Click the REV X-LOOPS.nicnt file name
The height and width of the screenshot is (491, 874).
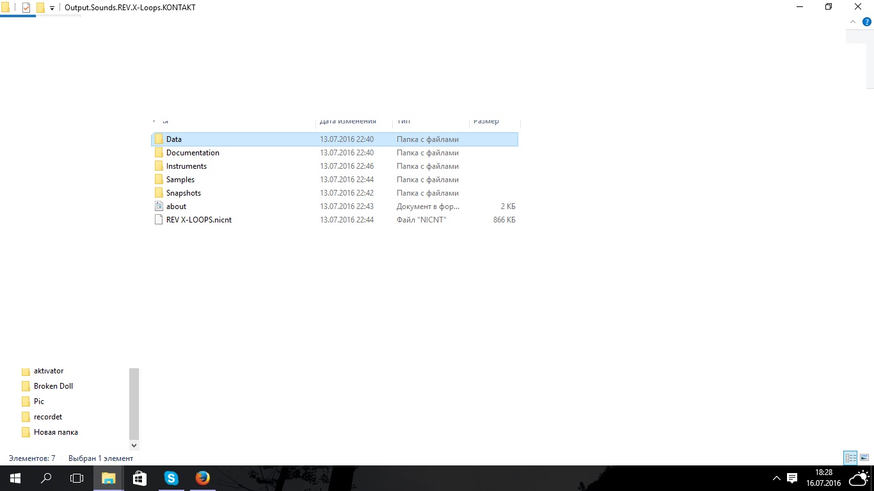(199, 219)
